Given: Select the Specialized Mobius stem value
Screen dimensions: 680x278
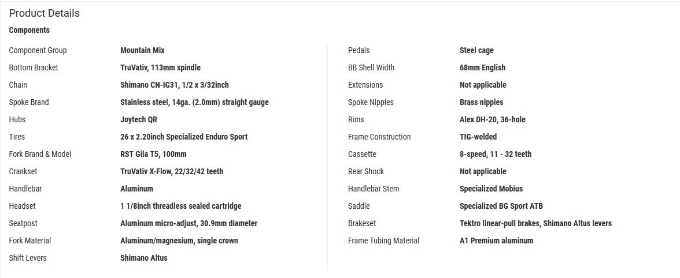Looking at the screenshot, I should click(x=491, y=189).
